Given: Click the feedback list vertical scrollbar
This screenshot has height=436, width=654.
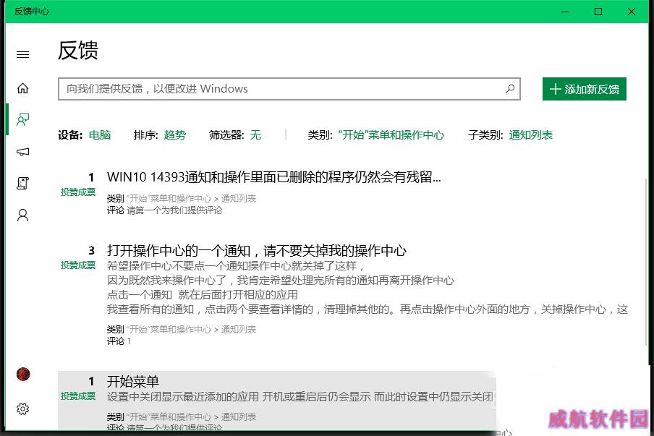Looking at the screenshot, I should click(x=647, y=262).
